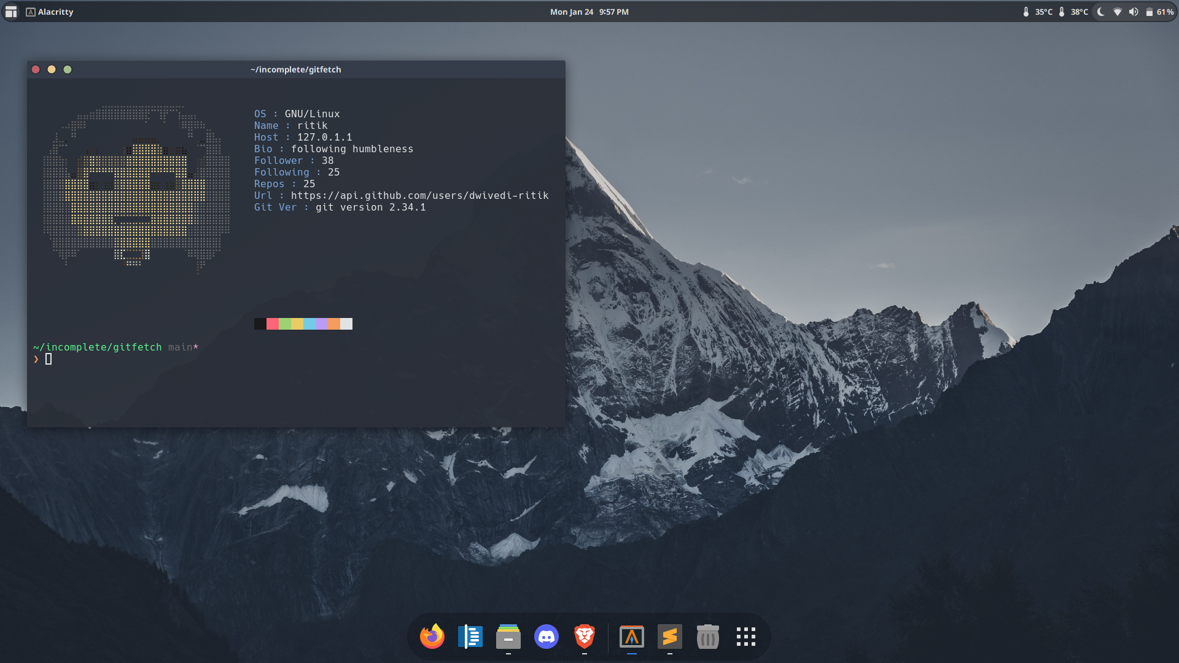Toggle night light moon icon

[1101, 12]
